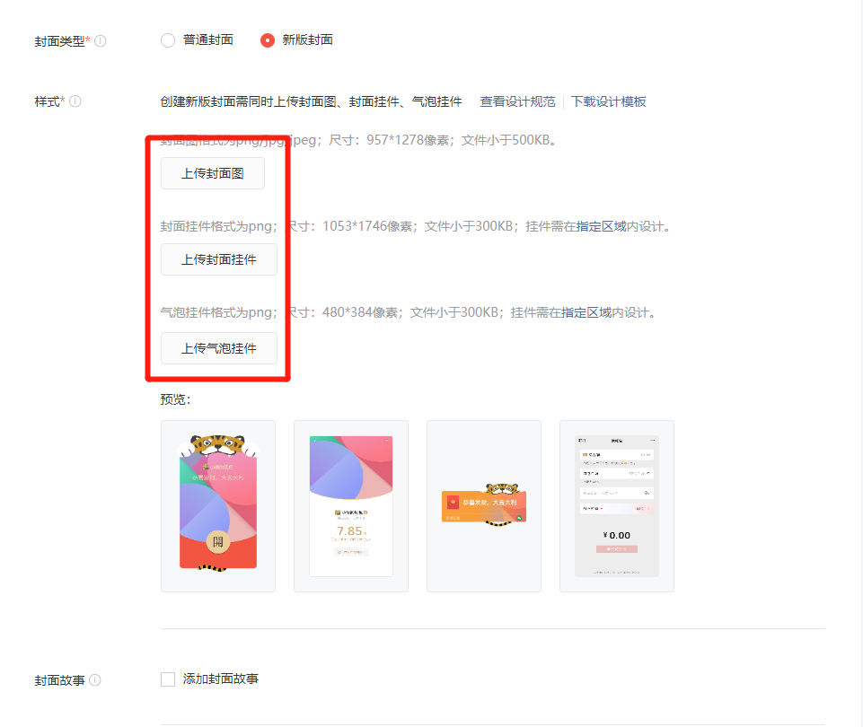Click the first preview with tiger red packet cover
This screenshot has height=727, width=863.
click(217, 505)
